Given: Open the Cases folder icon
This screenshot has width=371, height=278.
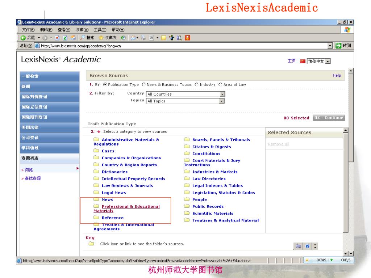Looking at the screenshot, I should [96, 151].
